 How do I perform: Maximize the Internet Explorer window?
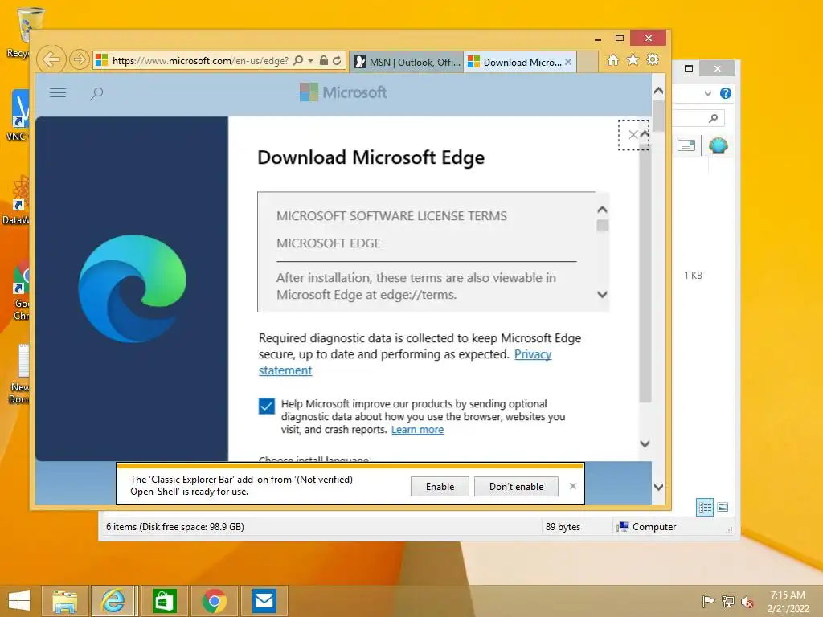tap(620, 38)
